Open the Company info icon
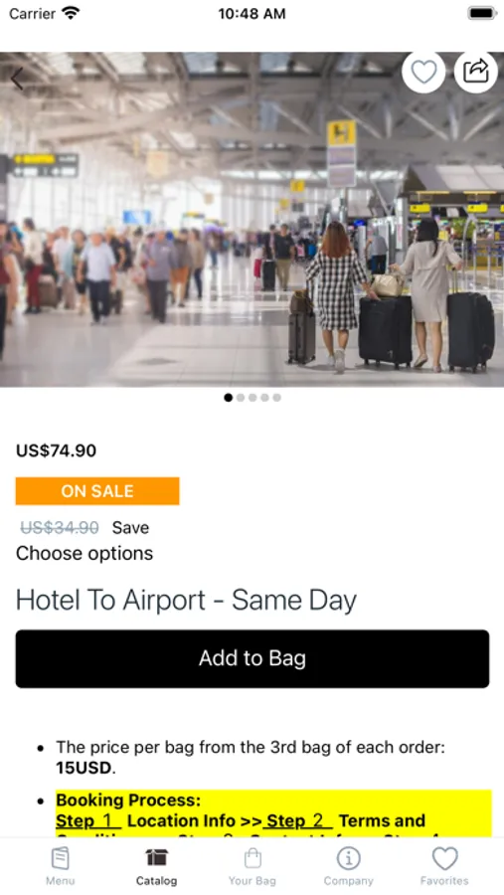Viewport: 504px width, 895px height. pyautogui.click(x=348, y=858)
